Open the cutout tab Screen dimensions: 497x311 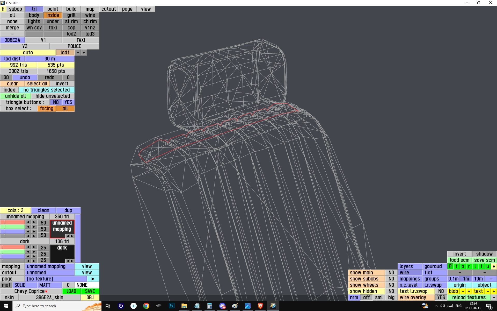[108, 9]
